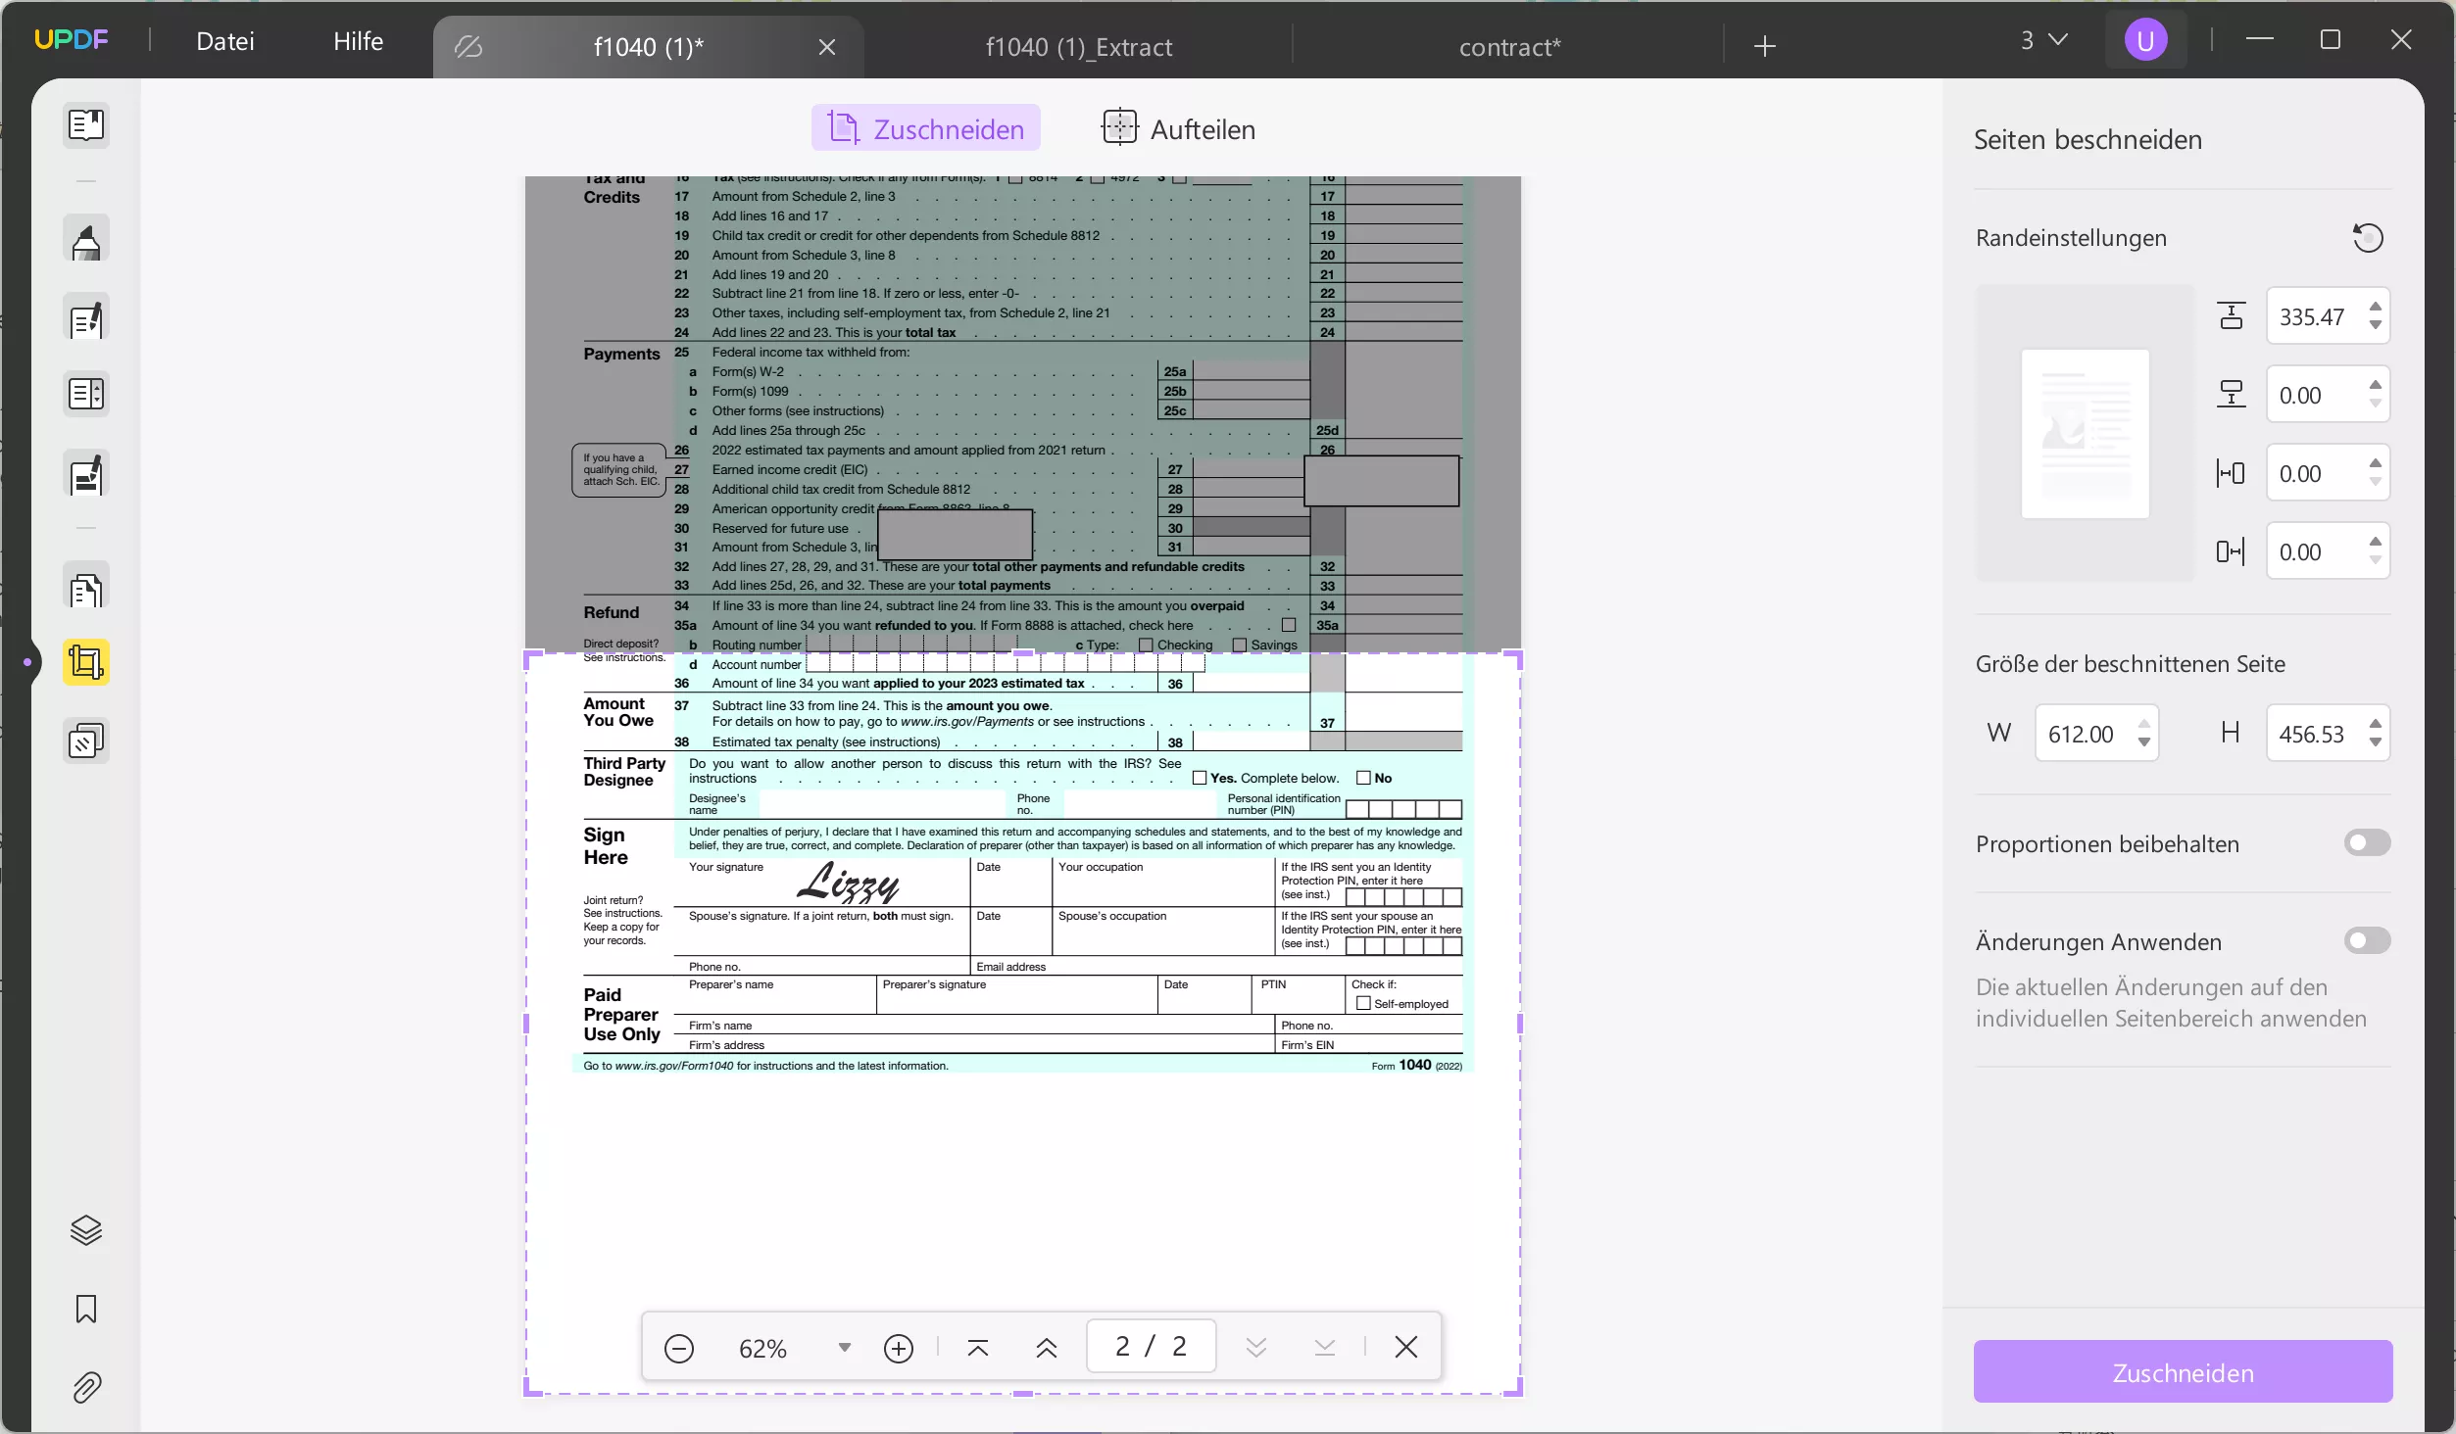Click the purple Zuschneiden button
The image size is (2456, 1434).
click(x=2182, y=1371)
